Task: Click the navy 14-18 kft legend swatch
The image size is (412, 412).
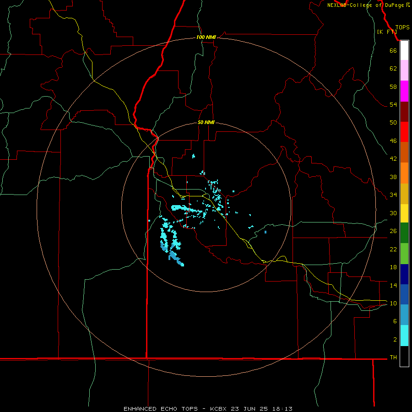Action: pos(404,274)
